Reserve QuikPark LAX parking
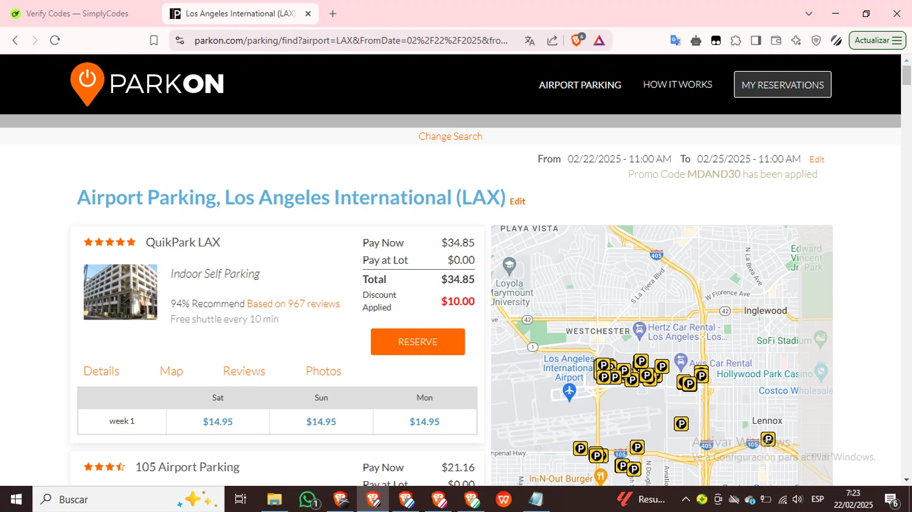 pyautogui.click(x=418, y=342)
